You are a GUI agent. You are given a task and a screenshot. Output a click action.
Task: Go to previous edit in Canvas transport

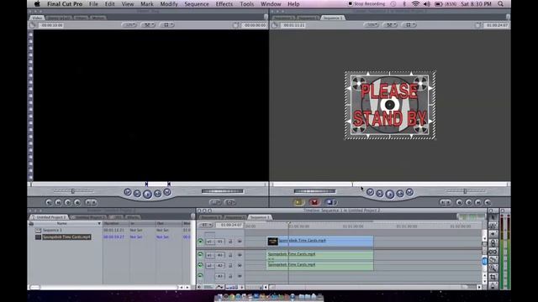point(370,192)
